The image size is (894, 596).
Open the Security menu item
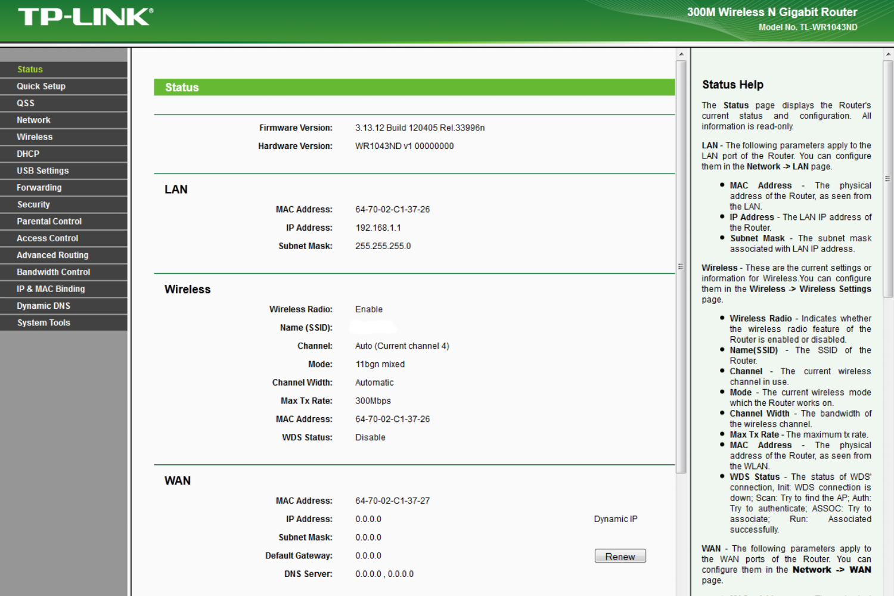tap(33, 204)
